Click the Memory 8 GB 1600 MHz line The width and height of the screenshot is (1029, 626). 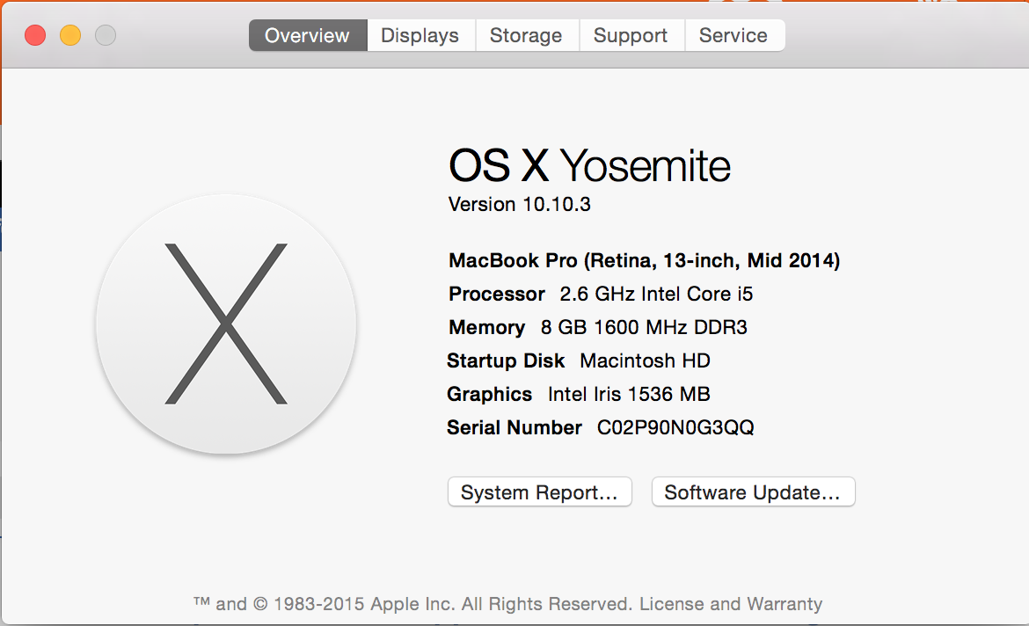pyautogui.click(x=598, y=327)
